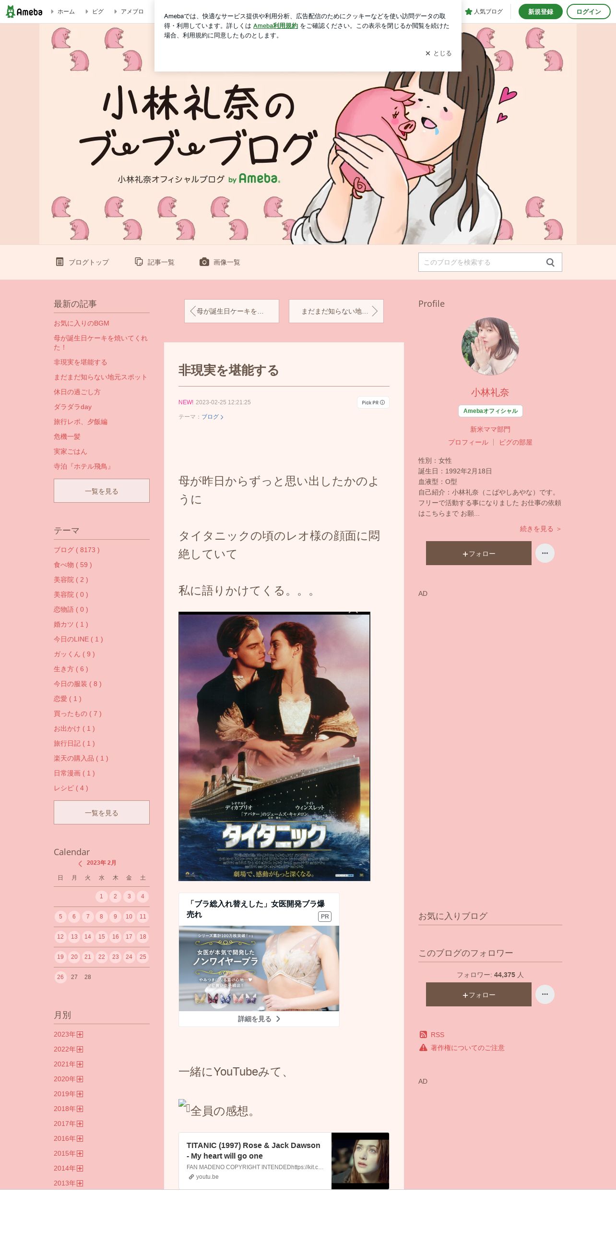
Task: Open the Ameba利用規約 link
Action: 275,26
